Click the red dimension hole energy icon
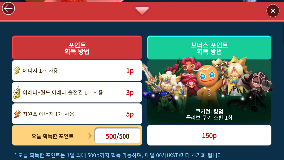Viewport: 284px width, 160px height. click(x=18, y=114)
